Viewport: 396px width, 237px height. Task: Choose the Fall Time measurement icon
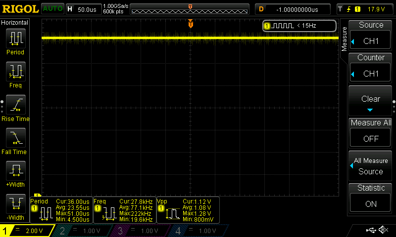coord(15,138)
